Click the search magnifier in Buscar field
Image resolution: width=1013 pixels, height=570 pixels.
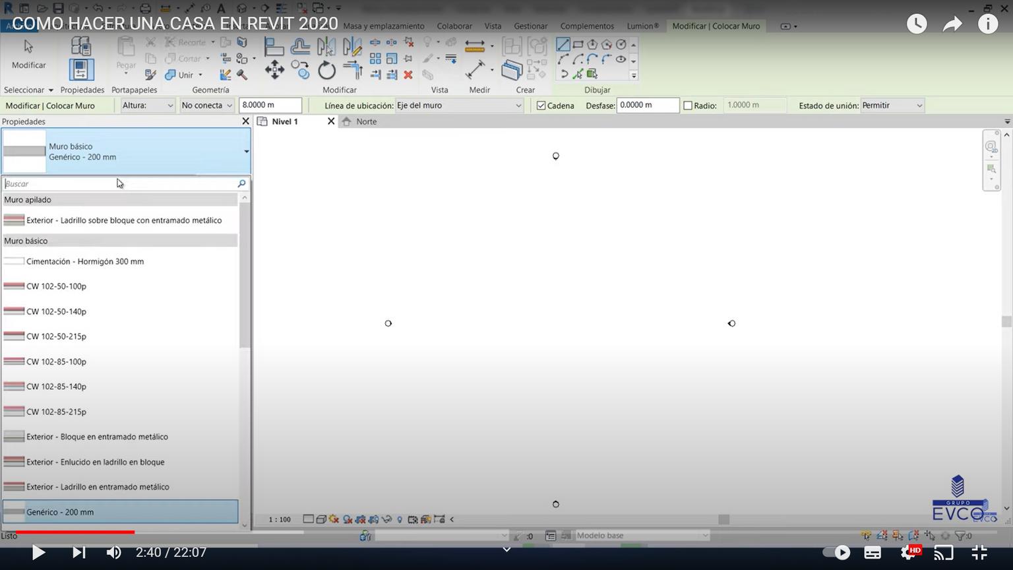241,183
